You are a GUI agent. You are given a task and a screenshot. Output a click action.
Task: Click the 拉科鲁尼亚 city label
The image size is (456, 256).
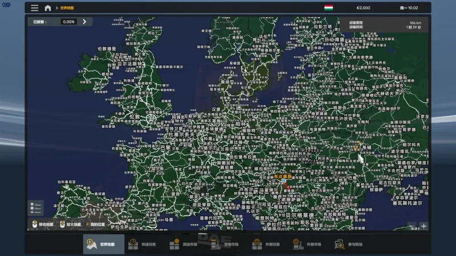click(67, 182)
